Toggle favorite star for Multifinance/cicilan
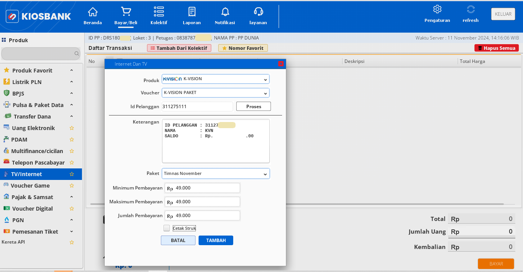The height and width of the screenshot is (272, 523). tap(72, 151)
